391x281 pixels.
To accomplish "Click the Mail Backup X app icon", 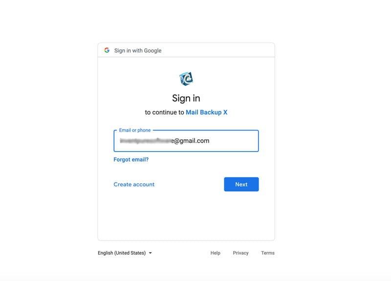I will click(x=186, y=79).
